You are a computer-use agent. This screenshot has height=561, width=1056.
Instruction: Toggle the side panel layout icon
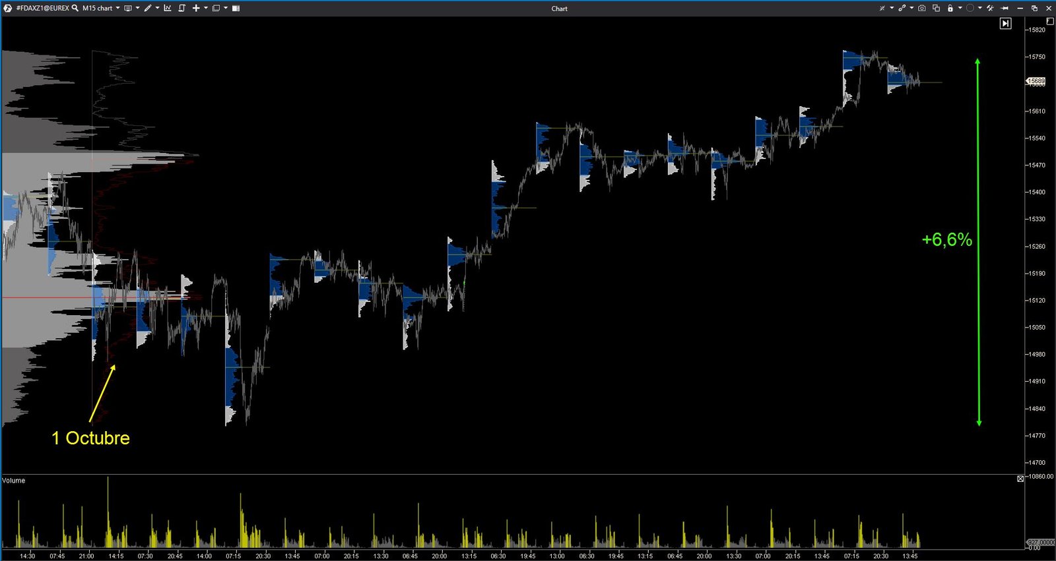pos(236,8)
